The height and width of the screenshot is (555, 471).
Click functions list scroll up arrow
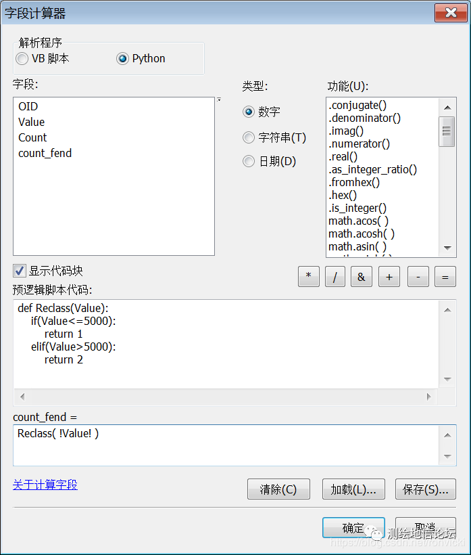(447, 107)
